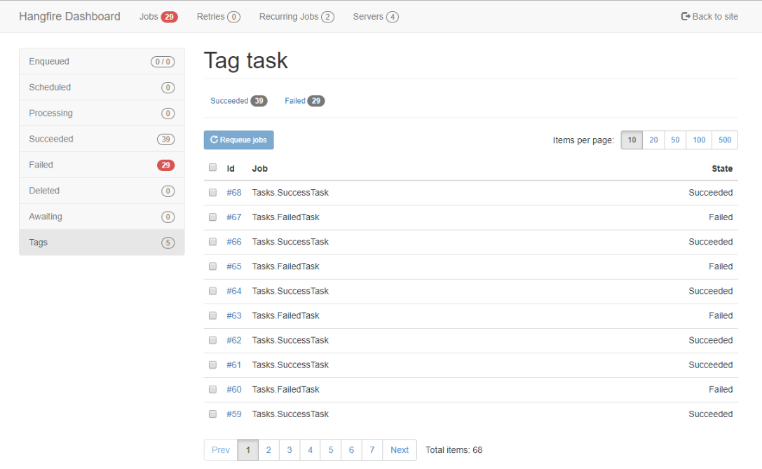Click Tasks.FailedTask text in row #67

(285, 217)
